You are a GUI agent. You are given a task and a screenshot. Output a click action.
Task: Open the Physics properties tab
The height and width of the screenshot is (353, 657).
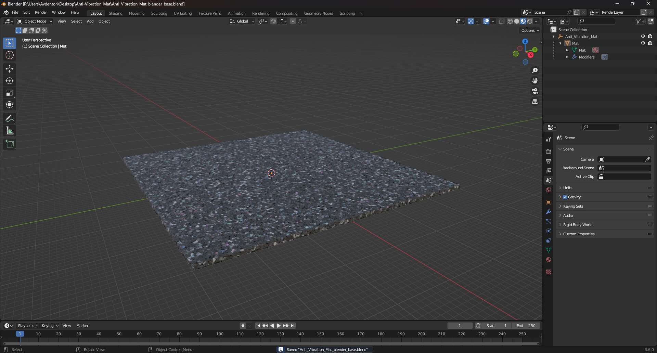pyautogui.click(x=549, y=231)
